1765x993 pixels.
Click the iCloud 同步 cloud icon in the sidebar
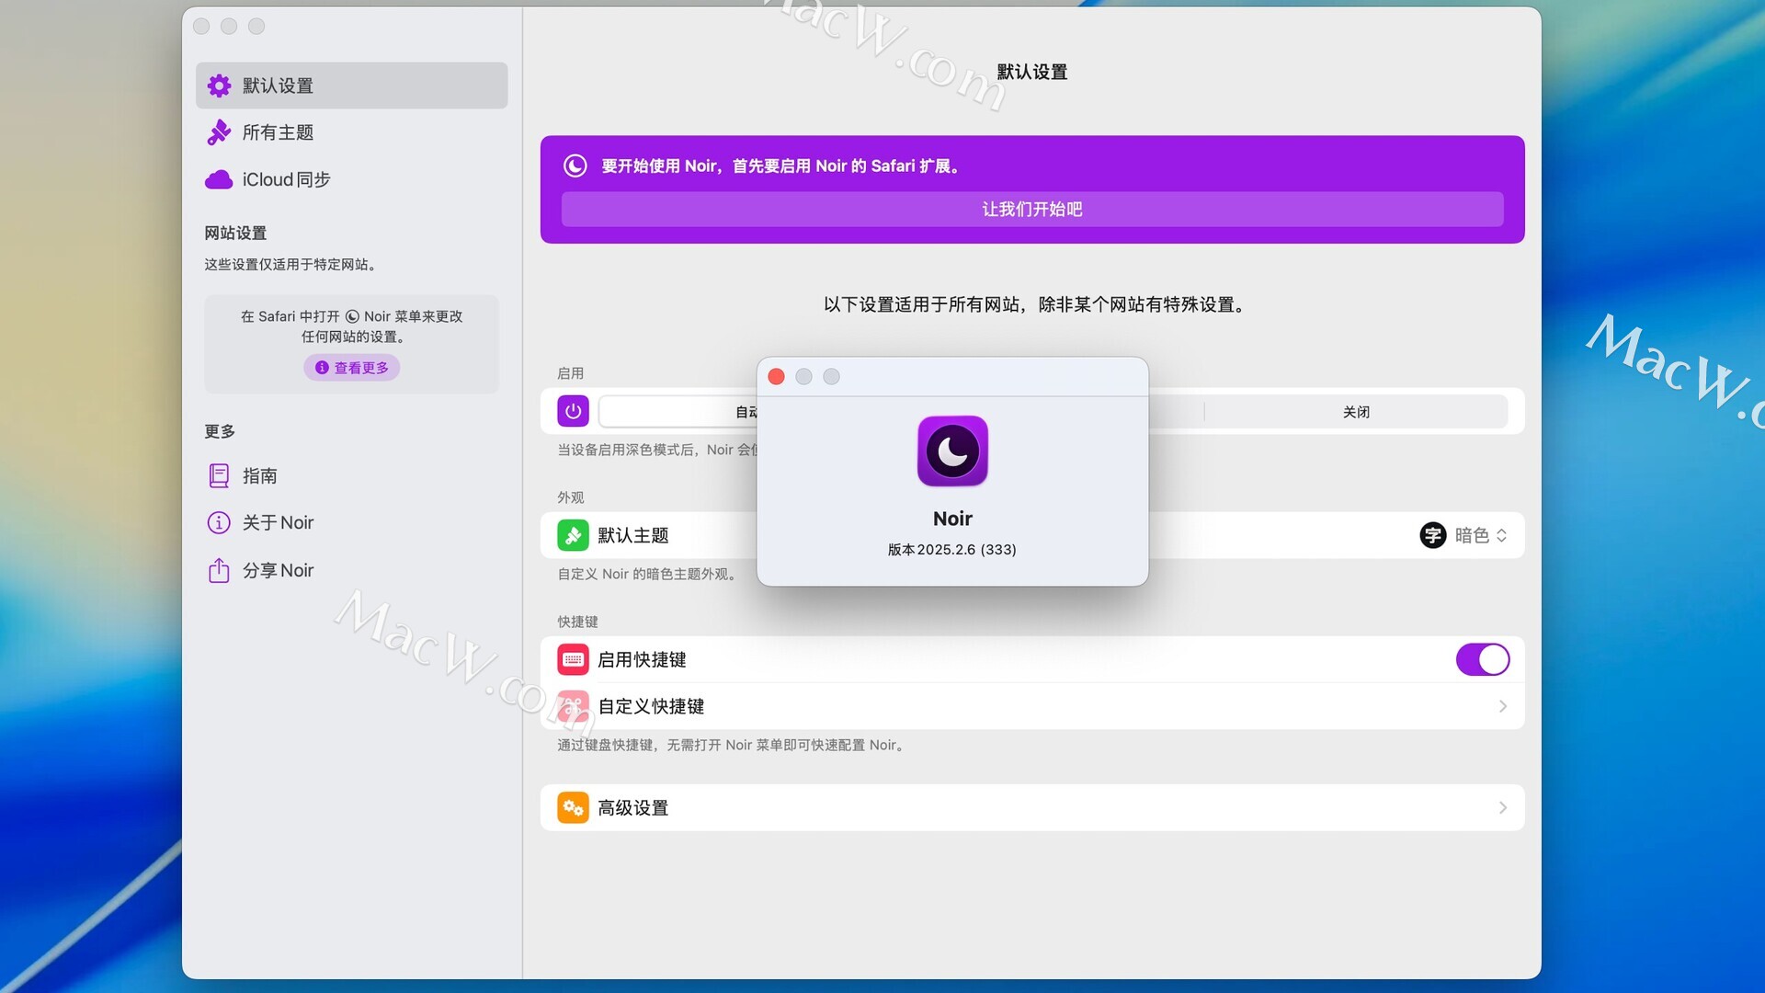pyautogui.click(x=219, y=179)
